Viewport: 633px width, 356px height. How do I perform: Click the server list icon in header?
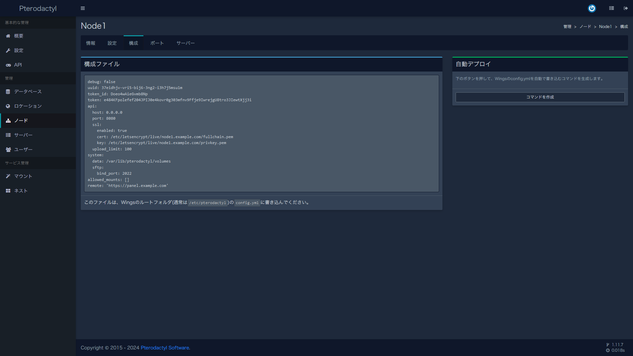(x=612, y=8)
